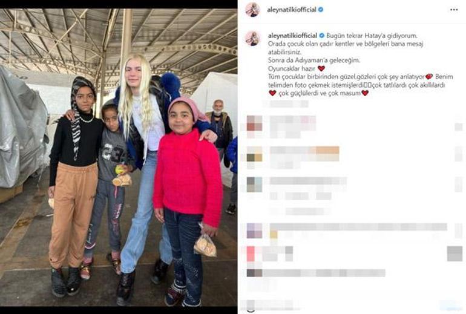The height and width of the screenshot is (314, 466).
Task: Like the second comment with the orange highlight
Action: (458, 154)
